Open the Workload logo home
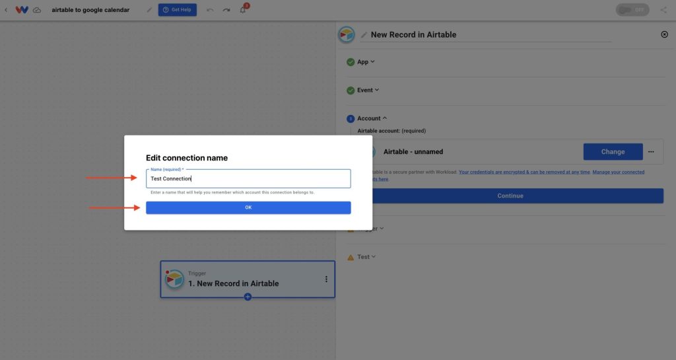The height and width of the screenshot is (360, 676). click(x=22, y=9)
